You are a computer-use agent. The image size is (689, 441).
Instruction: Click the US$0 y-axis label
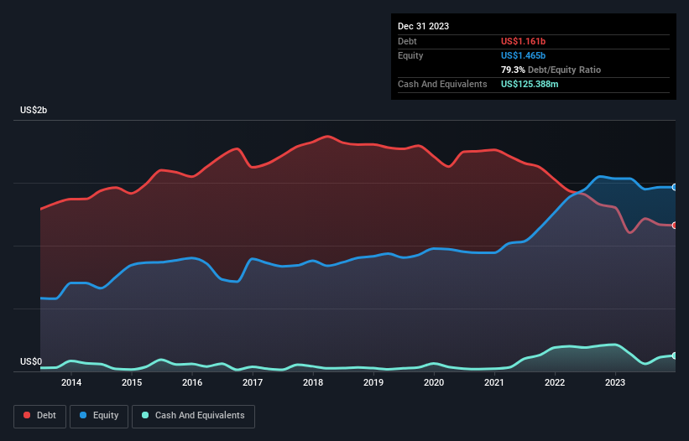coord(31,361)
